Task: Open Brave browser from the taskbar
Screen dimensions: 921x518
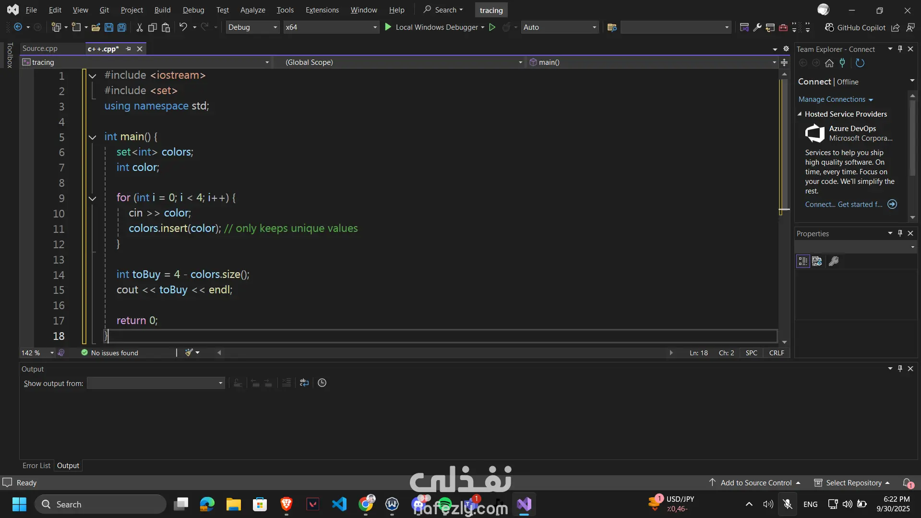Action: 287,504
